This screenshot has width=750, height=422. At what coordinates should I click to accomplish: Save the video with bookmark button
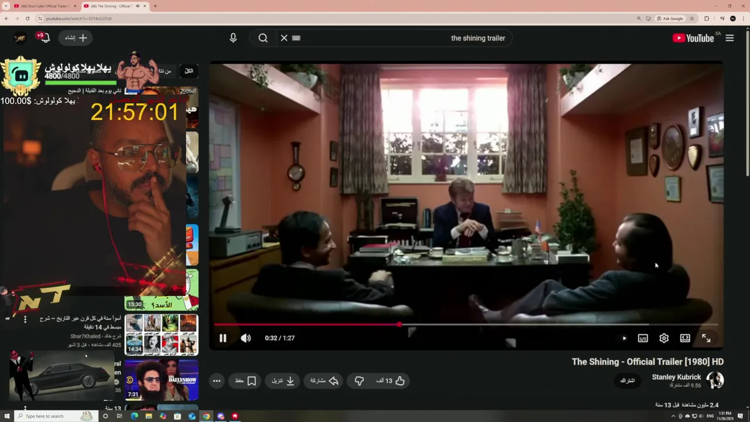click(246, 381)
